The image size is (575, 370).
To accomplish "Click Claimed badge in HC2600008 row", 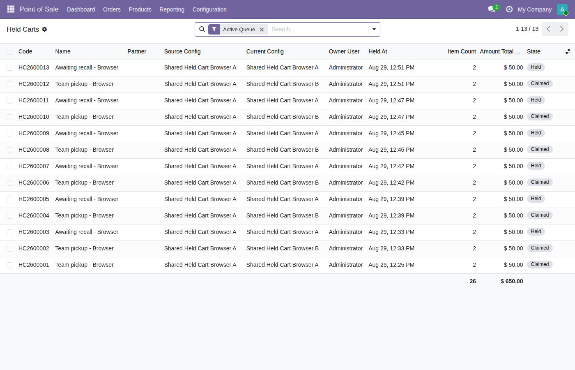I will tap(540, 149).
